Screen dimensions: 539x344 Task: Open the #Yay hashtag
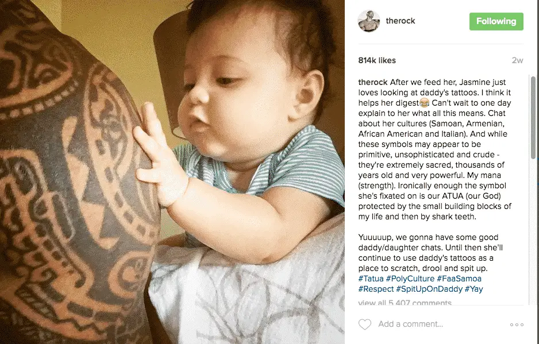pos(473,289)
